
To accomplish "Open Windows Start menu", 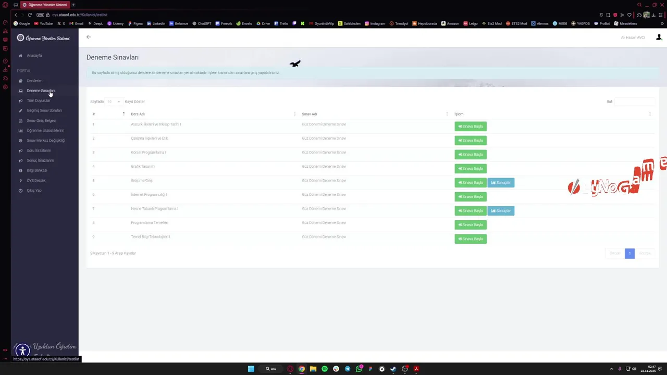I will point(251,369).
